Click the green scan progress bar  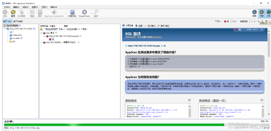(114, 125)
